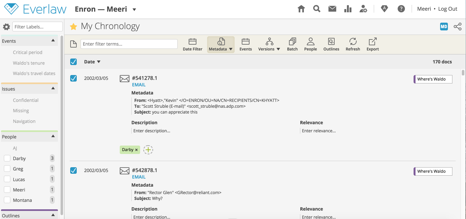The width and height of the screenshot is (466, 219).
Task: Add a label with the plus circle
Action: [x=148, y=149]
